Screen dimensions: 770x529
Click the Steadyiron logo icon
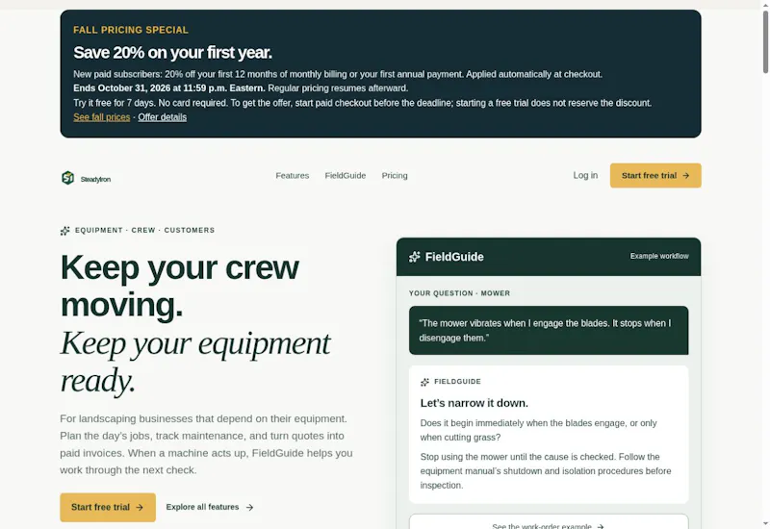(67, 178)
